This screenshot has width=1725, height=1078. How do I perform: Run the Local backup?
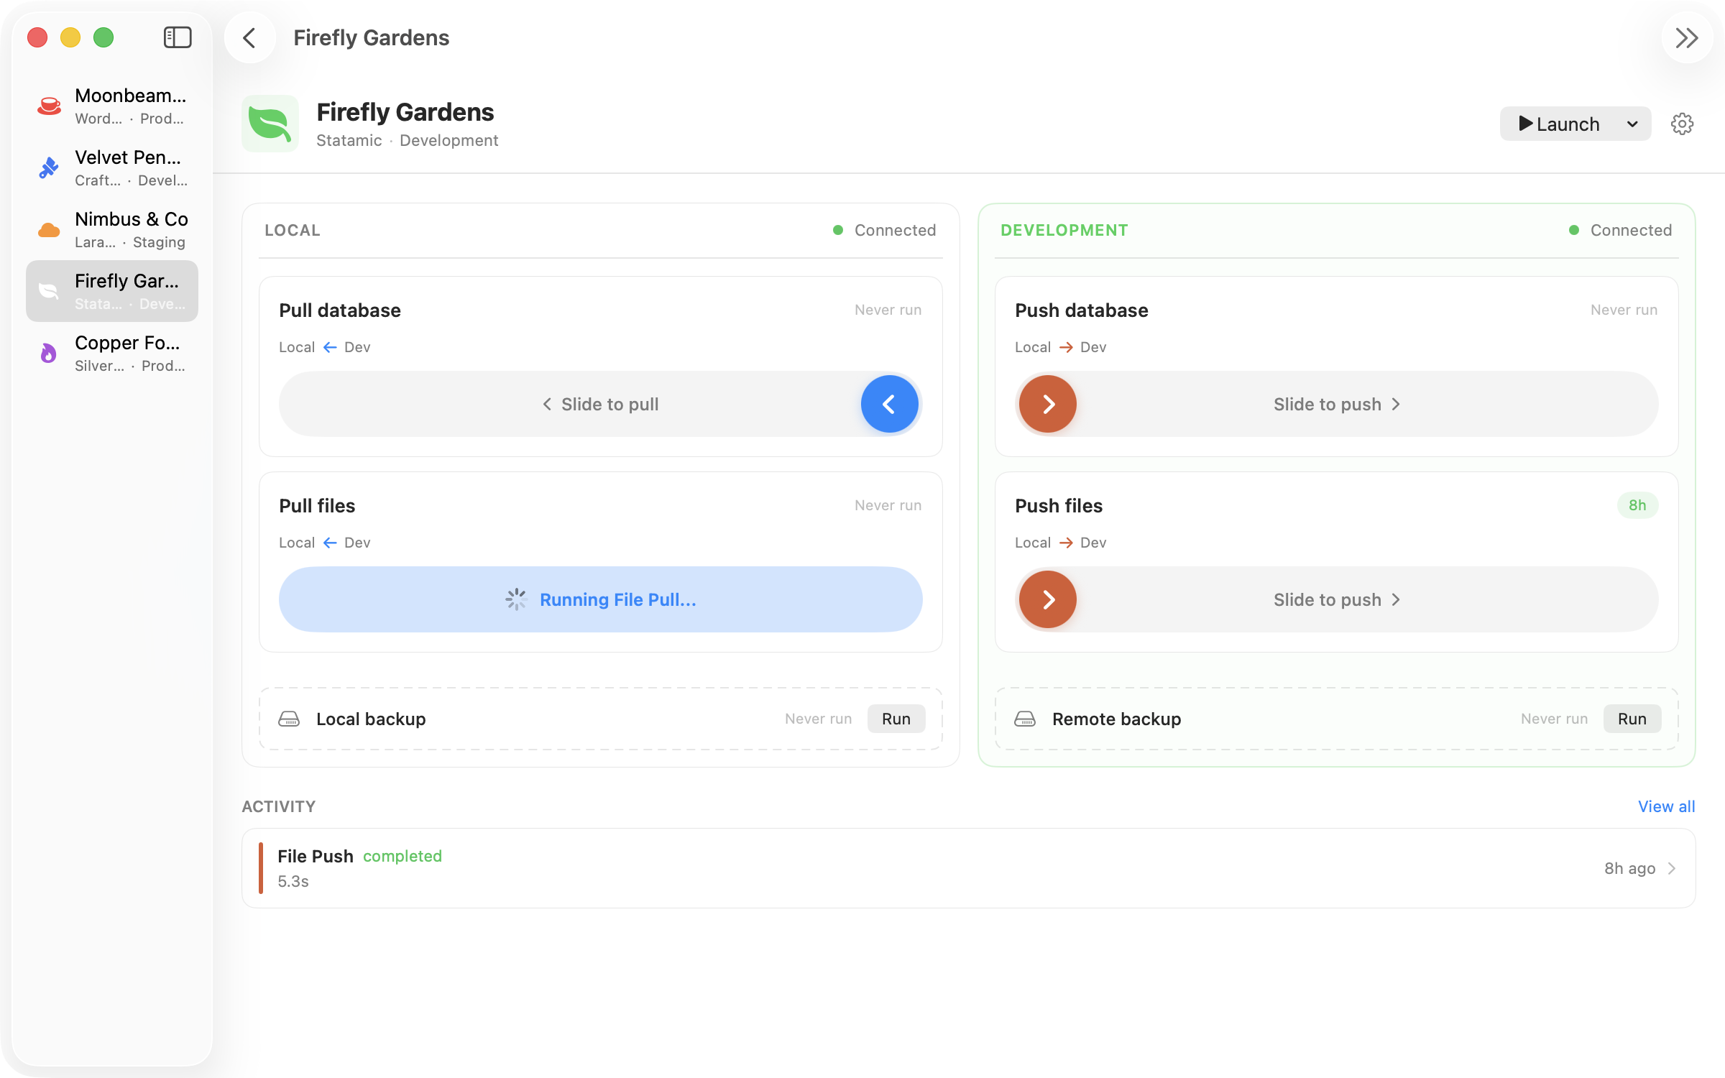896,719
